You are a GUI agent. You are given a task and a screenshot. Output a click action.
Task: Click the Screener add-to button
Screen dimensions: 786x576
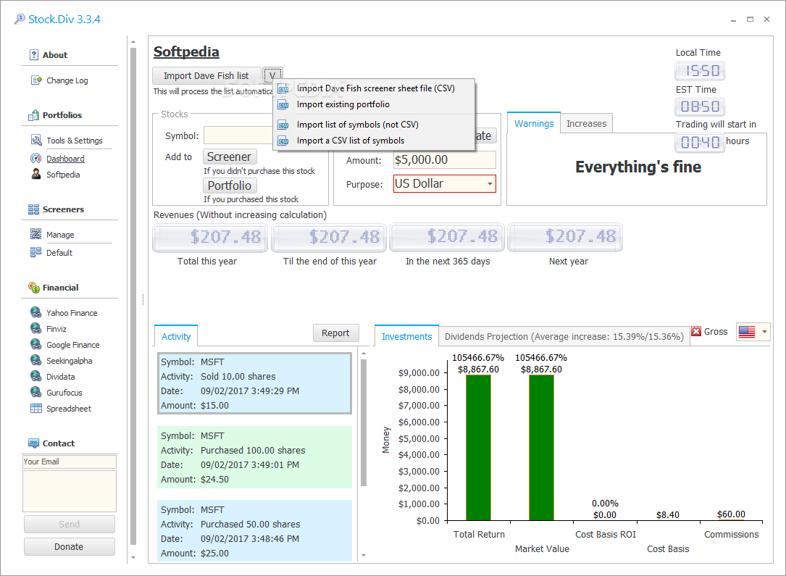(x=230, y=157)
